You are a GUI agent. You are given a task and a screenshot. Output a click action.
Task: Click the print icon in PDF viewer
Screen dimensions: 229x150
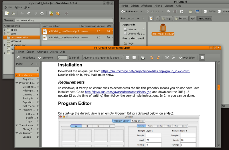(x=143, y=58)
